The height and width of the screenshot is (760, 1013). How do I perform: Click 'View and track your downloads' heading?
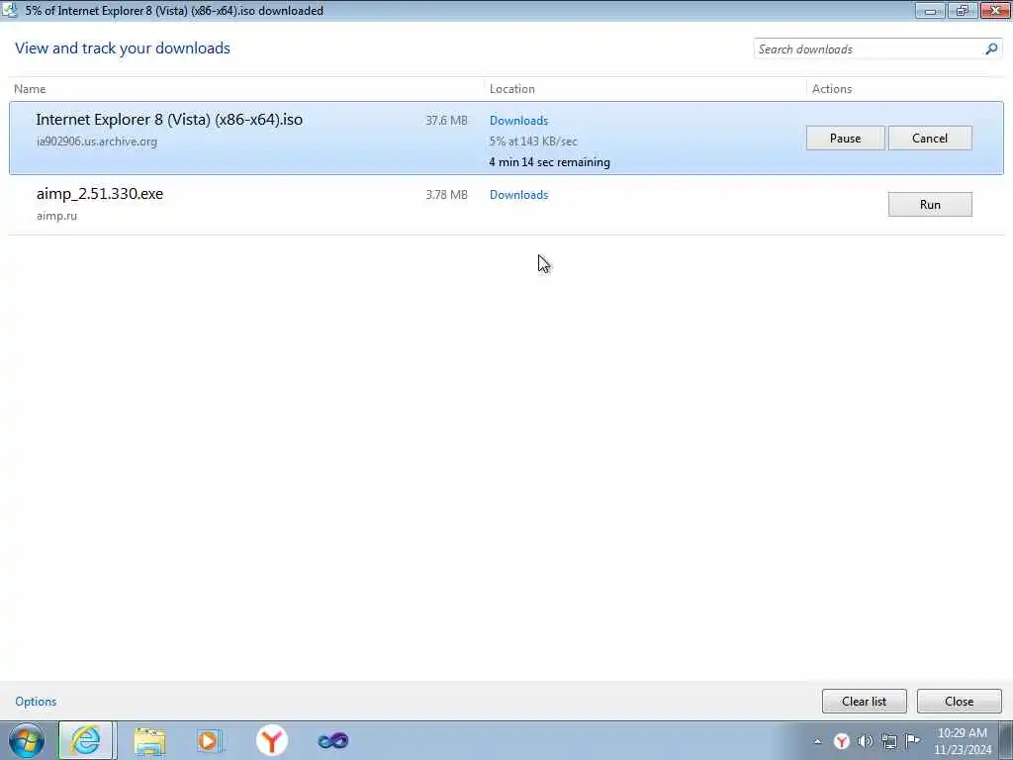[x=123, y=48]
